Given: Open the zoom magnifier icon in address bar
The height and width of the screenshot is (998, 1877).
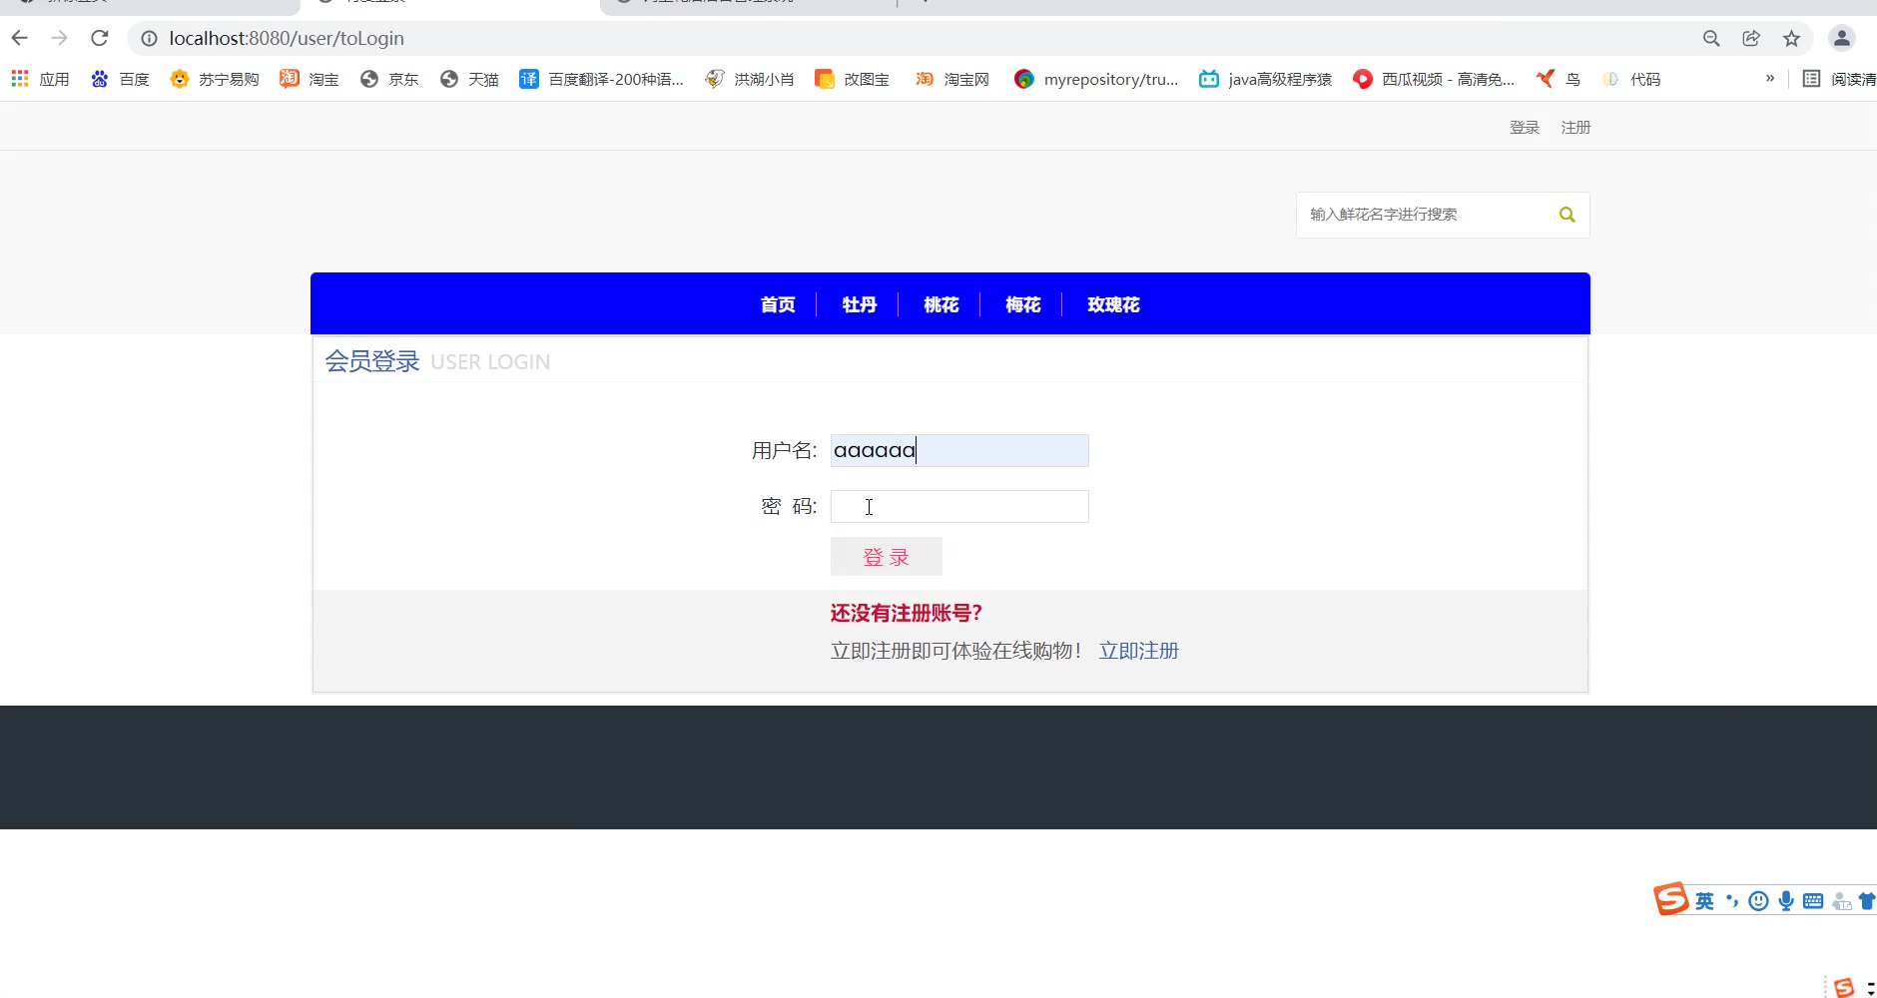Looking at the screenshot, I should [1711, 38].
